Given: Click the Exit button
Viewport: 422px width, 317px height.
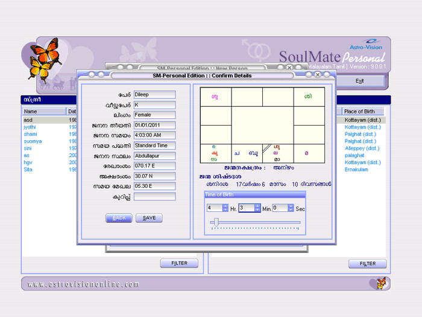Looking at the screenshot, I should [x=359, y=81].
